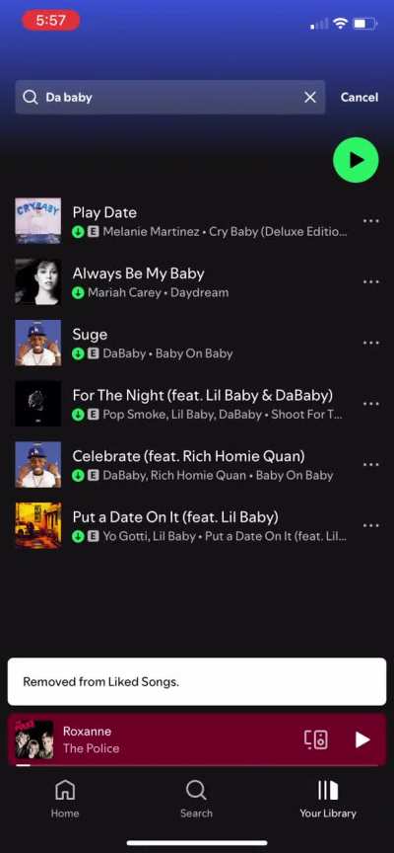
Task: Clear the search text with X icon
Action: point(310,98)
